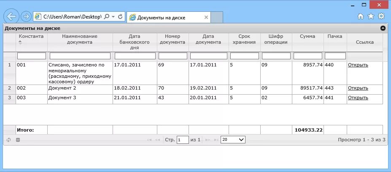The image size is (391, 172).
Task: Go to previous page in pager
Action: coord(157,140)
